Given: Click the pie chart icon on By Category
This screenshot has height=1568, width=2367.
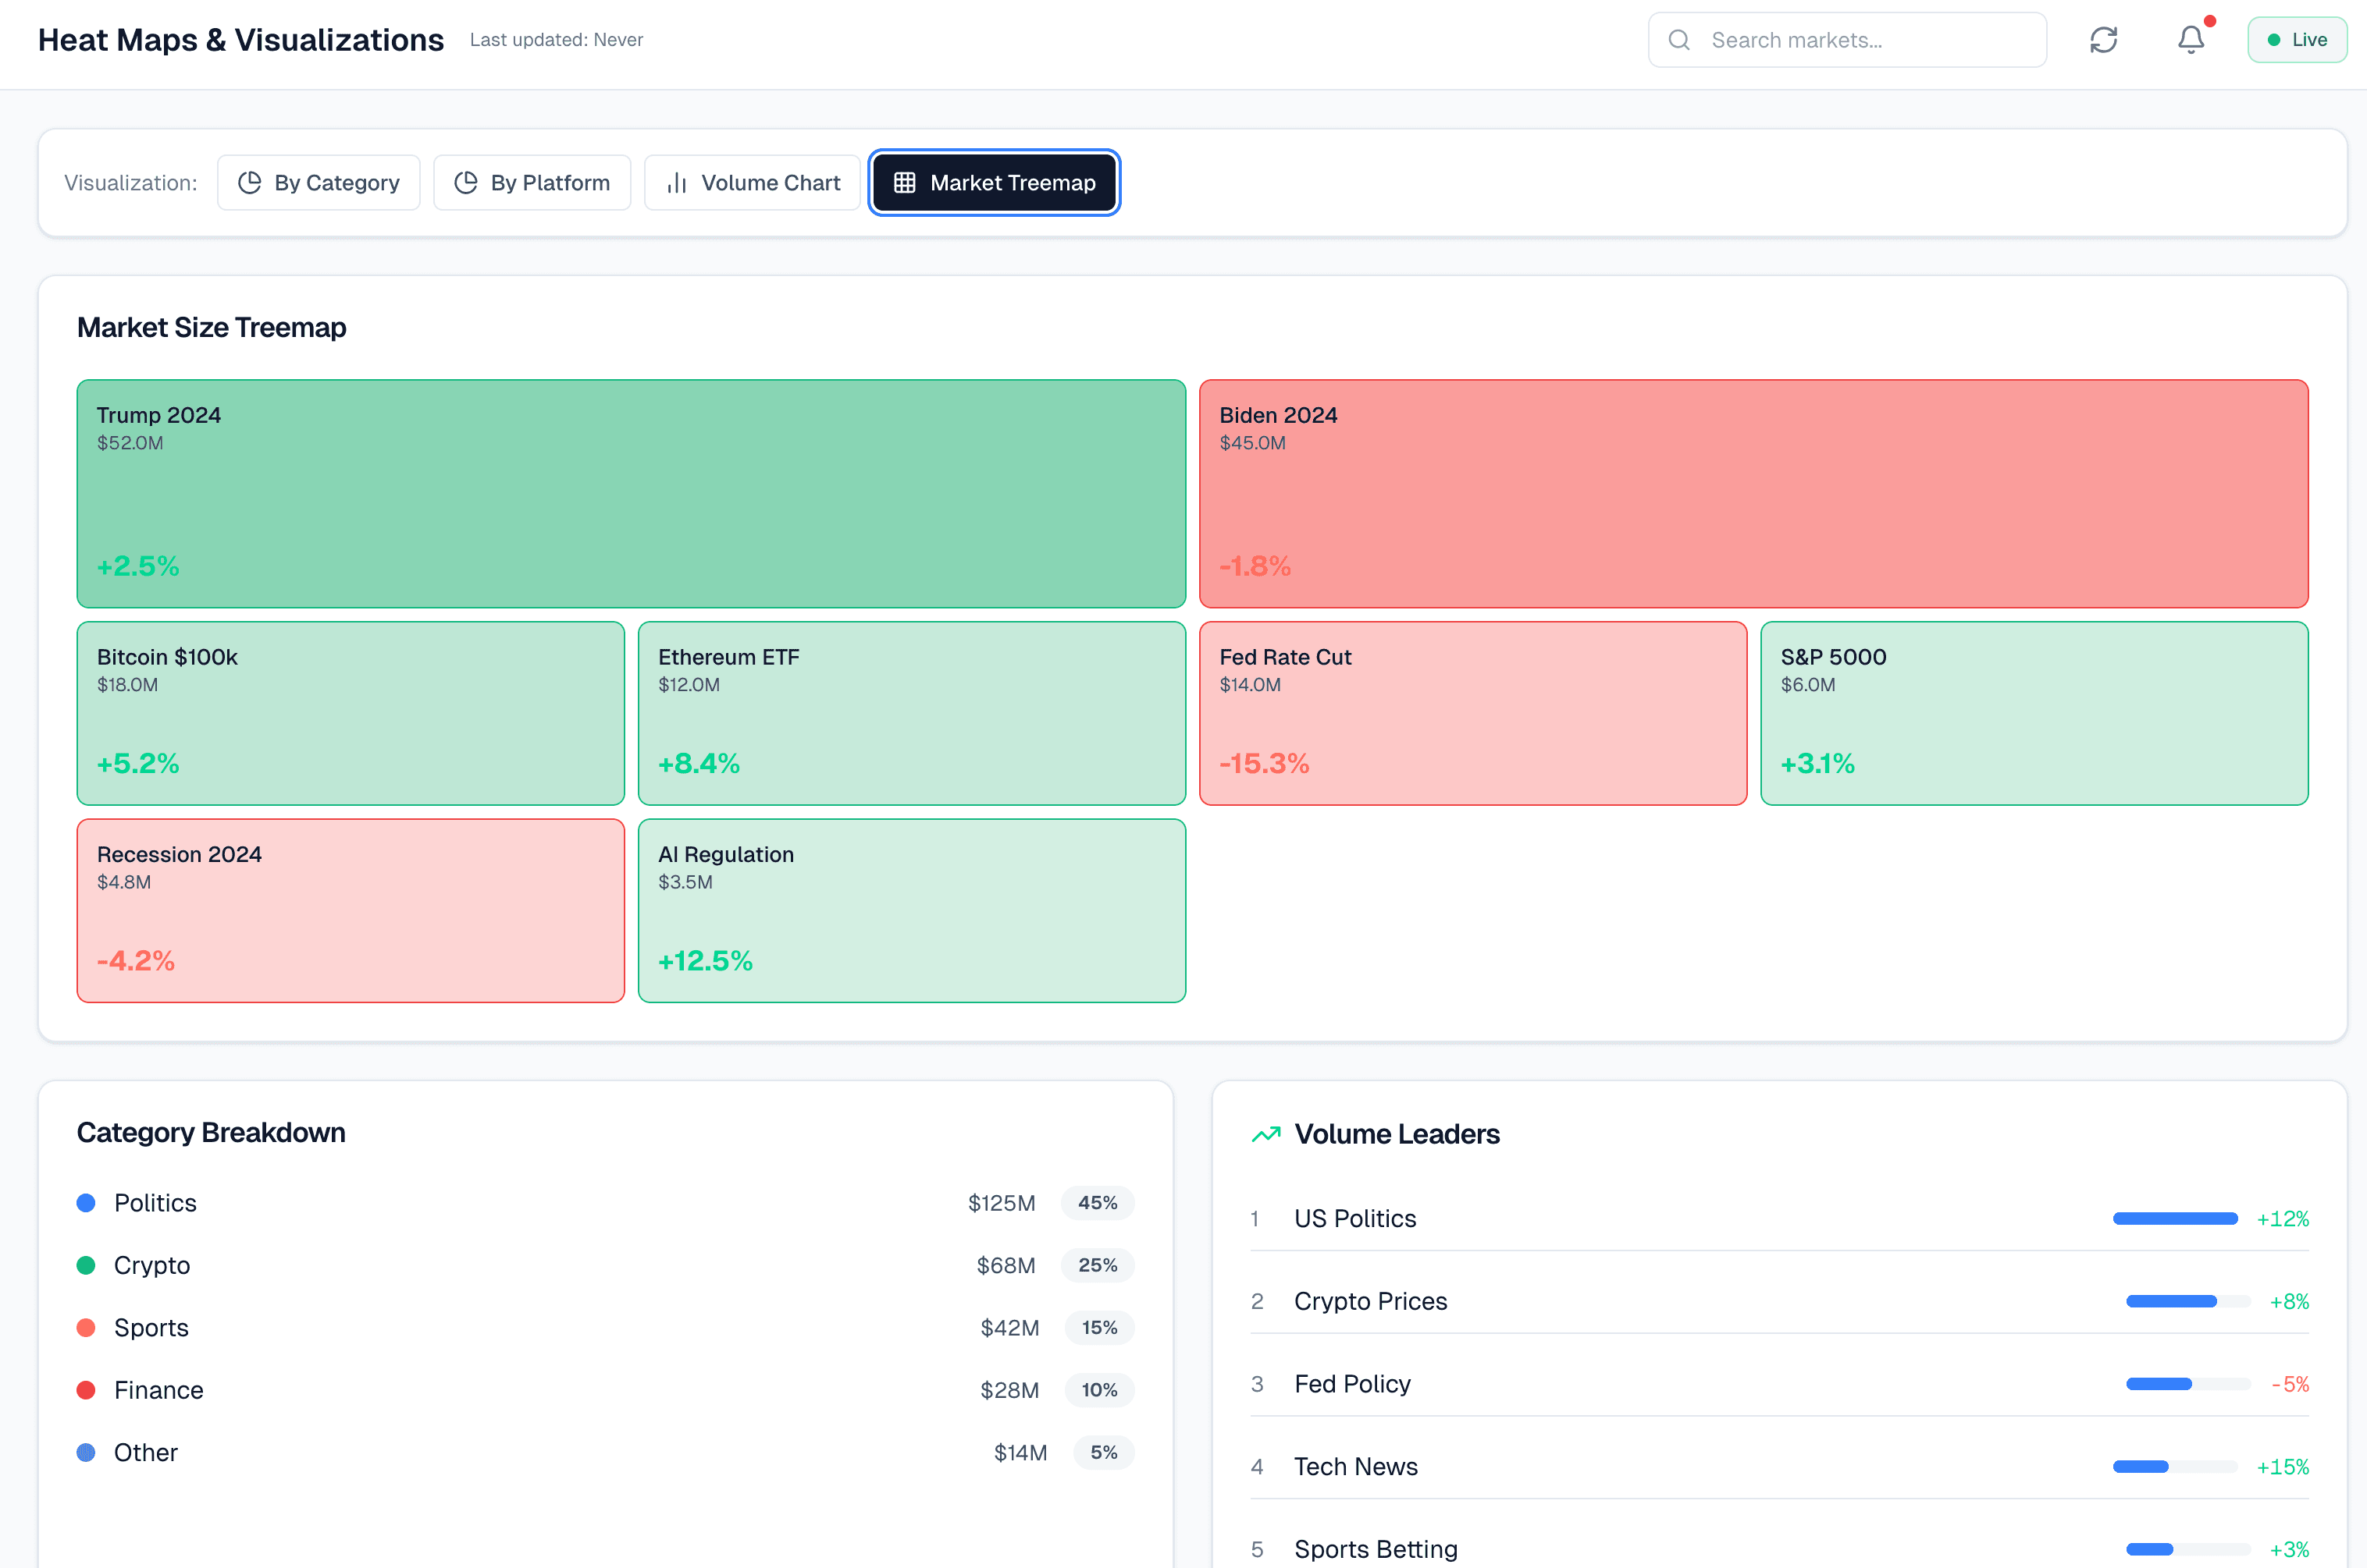Looking at the screenshot, I should (250, 182).
